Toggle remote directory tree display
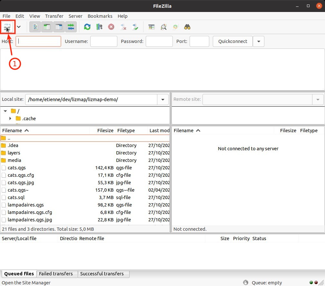The height and width of the screenshot is (286, 325). click(x=59, y=27)
